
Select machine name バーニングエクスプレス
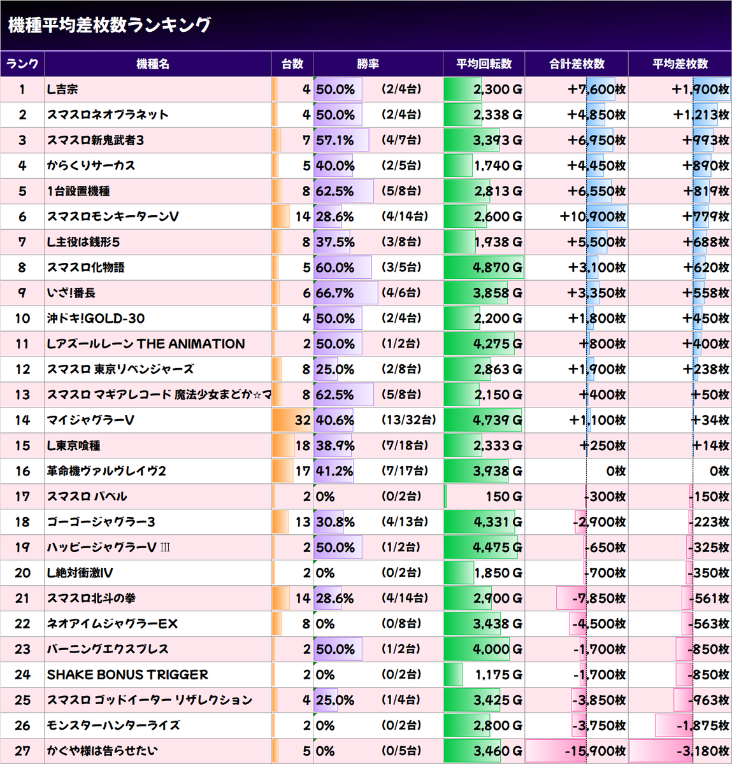click(108, 649)
